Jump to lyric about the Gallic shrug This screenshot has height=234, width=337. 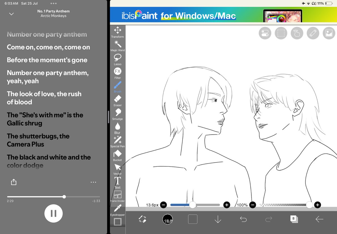(x=45, y=119)
